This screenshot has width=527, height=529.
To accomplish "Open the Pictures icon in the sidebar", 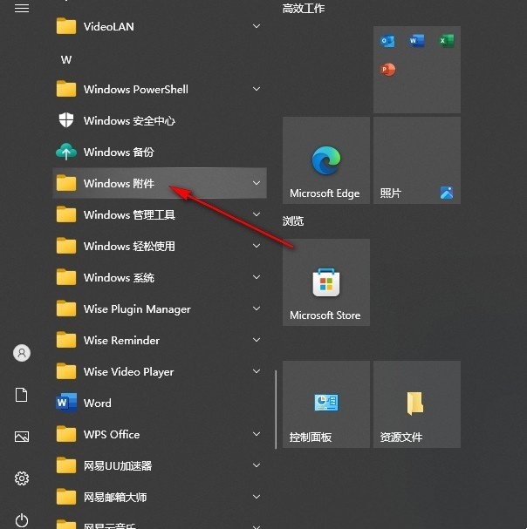I will [x=22, y=437].
